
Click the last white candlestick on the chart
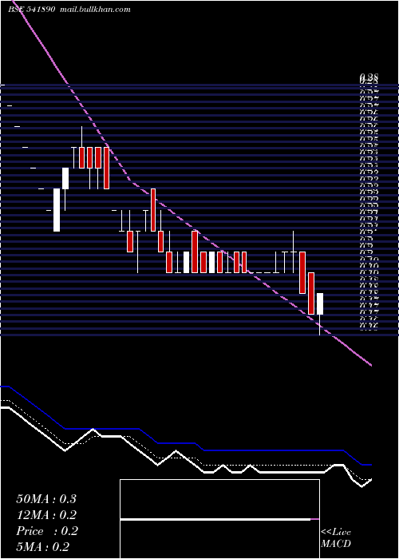pos(320,303)
